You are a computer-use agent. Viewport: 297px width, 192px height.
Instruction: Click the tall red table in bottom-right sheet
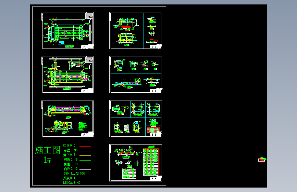(x=151, y=162)
